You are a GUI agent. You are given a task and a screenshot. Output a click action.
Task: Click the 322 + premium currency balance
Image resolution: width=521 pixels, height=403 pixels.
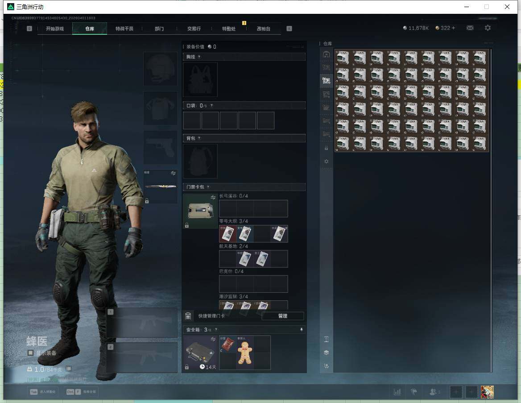click(x=445, y=28)
